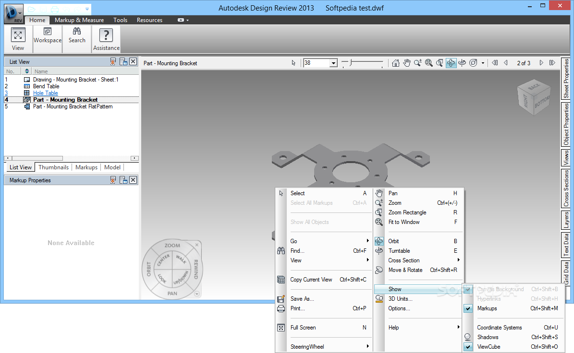This screenshot has width=574, height=353.
Task: Click the Workspace ribbon button
Action: tap(48, 35)
